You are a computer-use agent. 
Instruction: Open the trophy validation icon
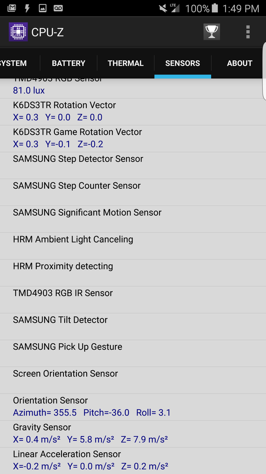pyautogui.click(x=212, y=32)
